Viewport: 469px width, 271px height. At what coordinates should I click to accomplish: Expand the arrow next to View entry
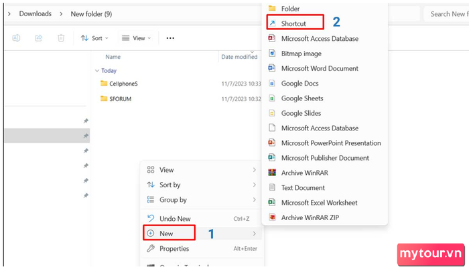pos(254,170)
